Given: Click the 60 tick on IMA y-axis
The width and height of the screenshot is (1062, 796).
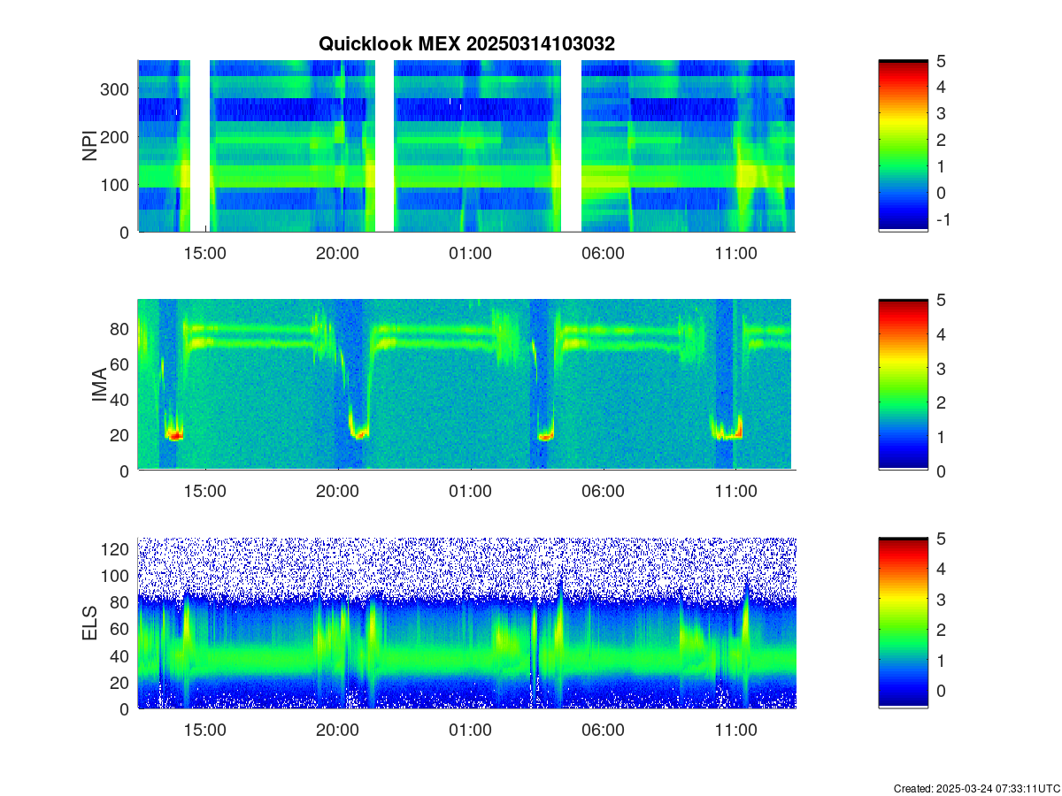Looking at the screenshot, I should (120, 364).
